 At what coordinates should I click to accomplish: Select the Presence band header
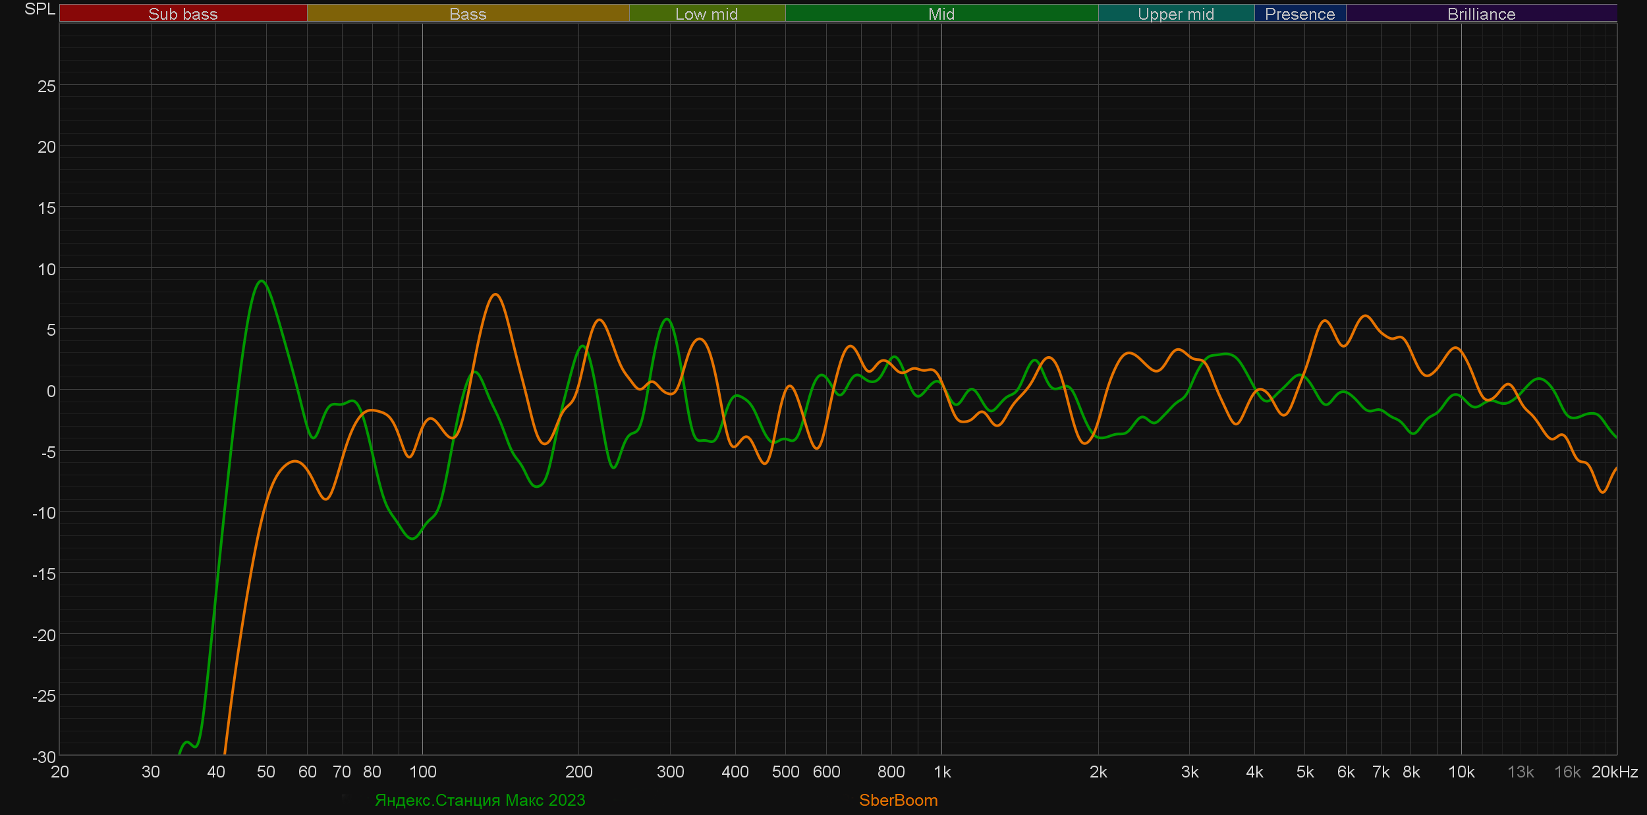[x=1300, y=14]
